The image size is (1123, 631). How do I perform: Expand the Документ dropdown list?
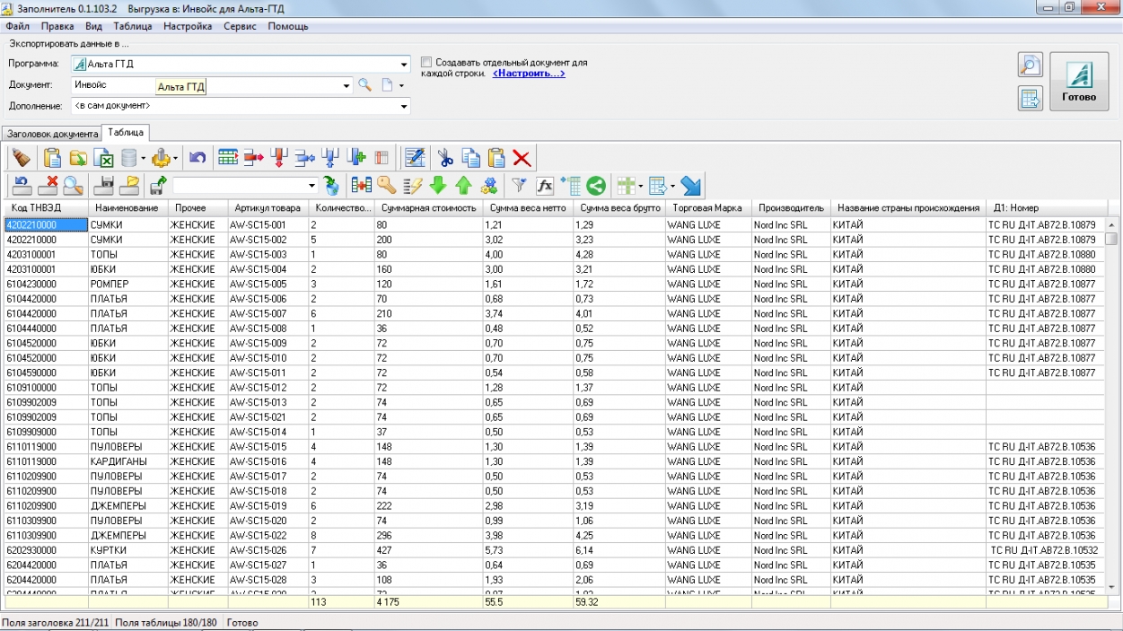coord(347,86)
